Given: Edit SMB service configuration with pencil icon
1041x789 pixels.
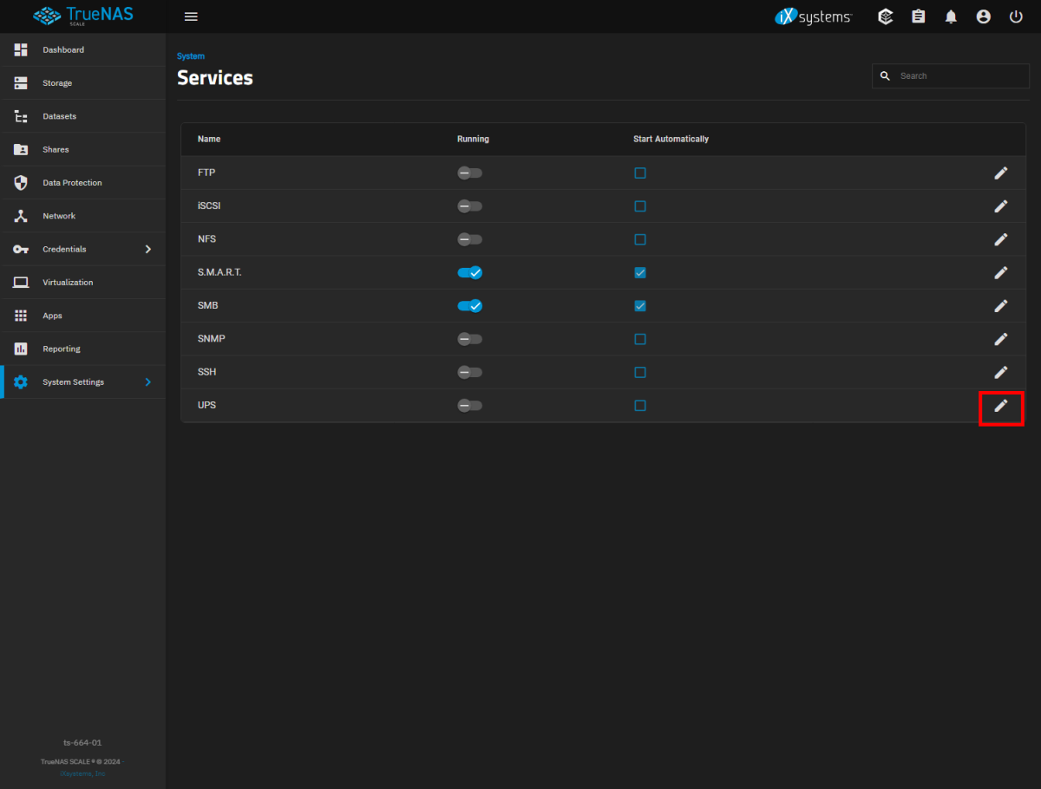Looking at the screenshot, I should pyautogui.click(x=1001, y=305).
